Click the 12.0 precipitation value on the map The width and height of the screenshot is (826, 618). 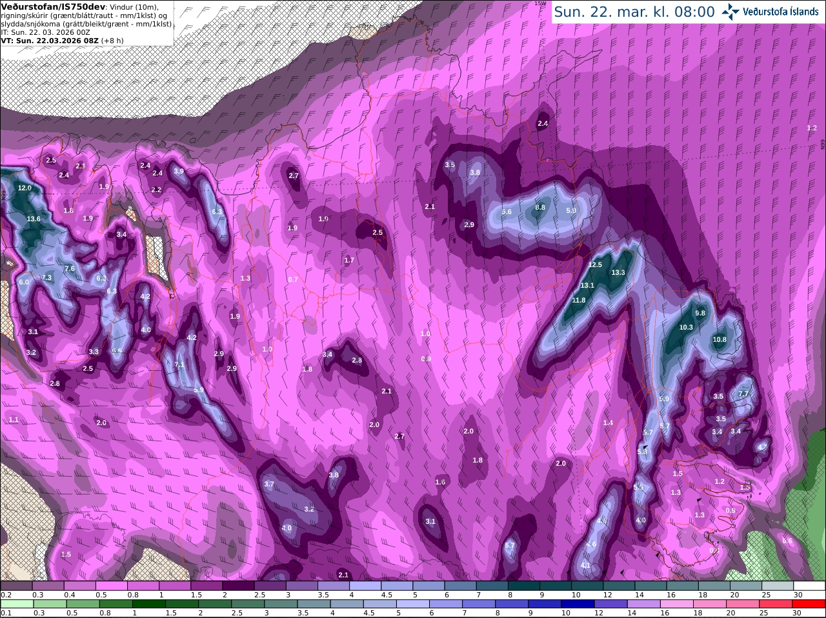tap(25, 188)
